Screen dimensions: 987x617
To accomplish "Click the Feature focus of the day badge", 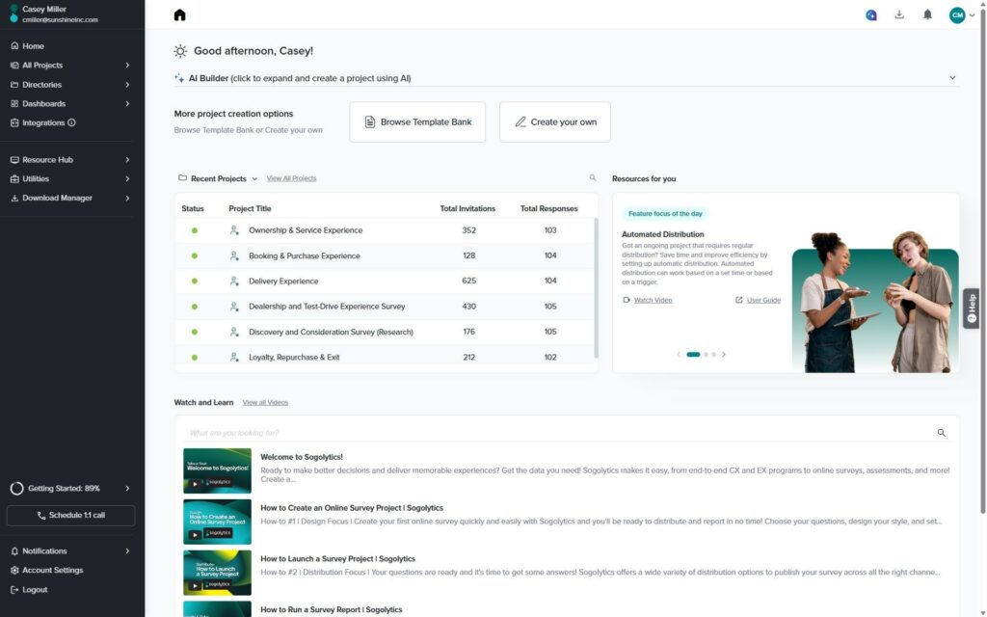I will coord(665,213).
